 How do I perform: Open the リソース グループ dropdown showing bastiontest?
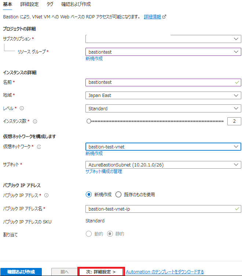(x=163, y=52)
